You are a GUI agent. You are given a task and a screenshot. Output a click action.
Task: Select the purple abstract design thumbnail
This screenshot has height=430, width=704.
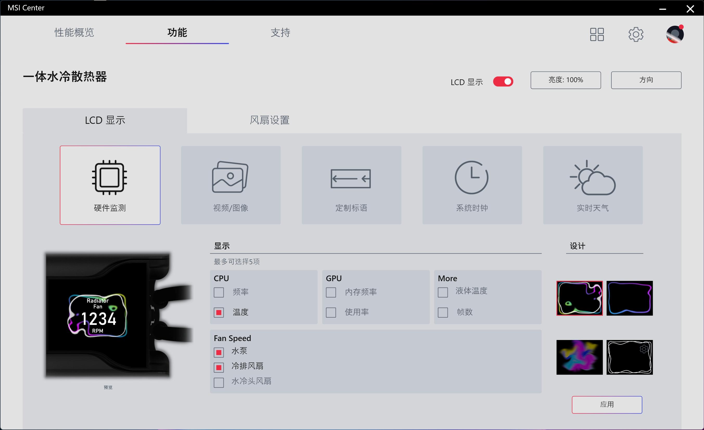pos(579,357)
